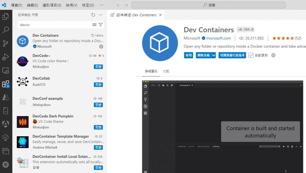Click the DevCollab extension icon
Viewport: 306px width, 173px height.
pyautogui.click(x=23, y=82)
